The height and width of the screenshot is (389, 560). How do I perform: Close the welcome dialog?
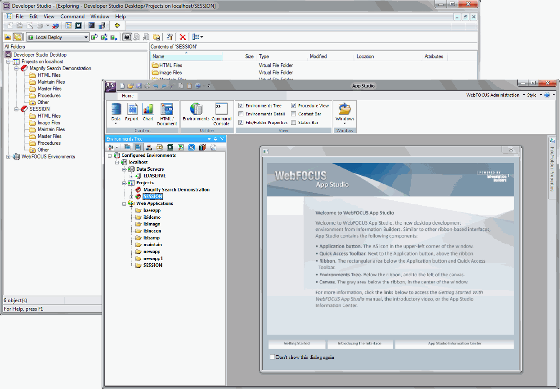511,150
